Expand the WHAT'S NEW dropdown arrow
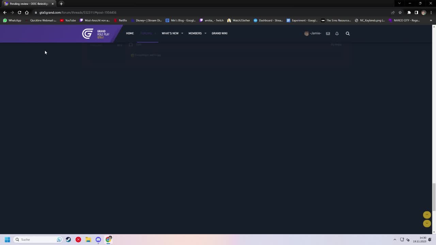Image resolution: width=436 pixels, height=245 pixels. (x=182, y=33)
